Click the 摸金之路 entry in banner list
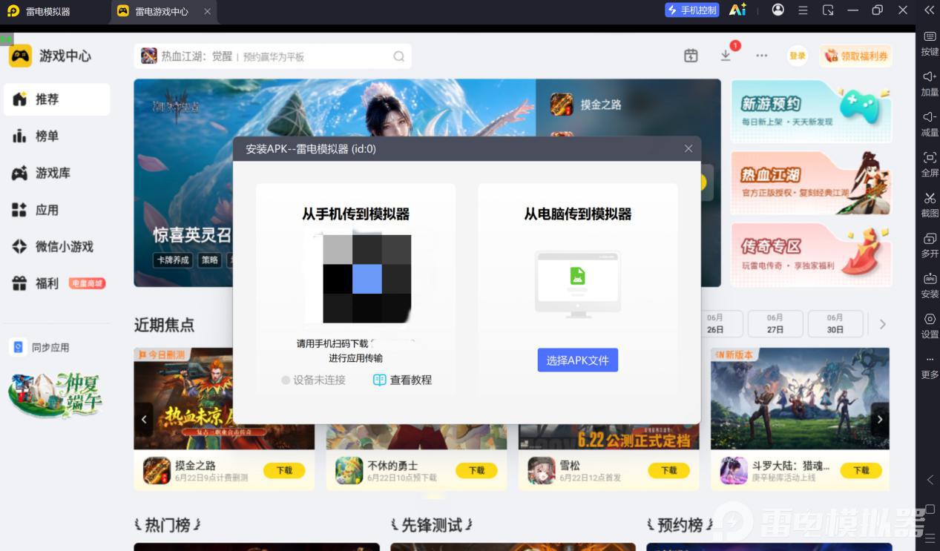940x551 pixels. click(x=586, y=105)
